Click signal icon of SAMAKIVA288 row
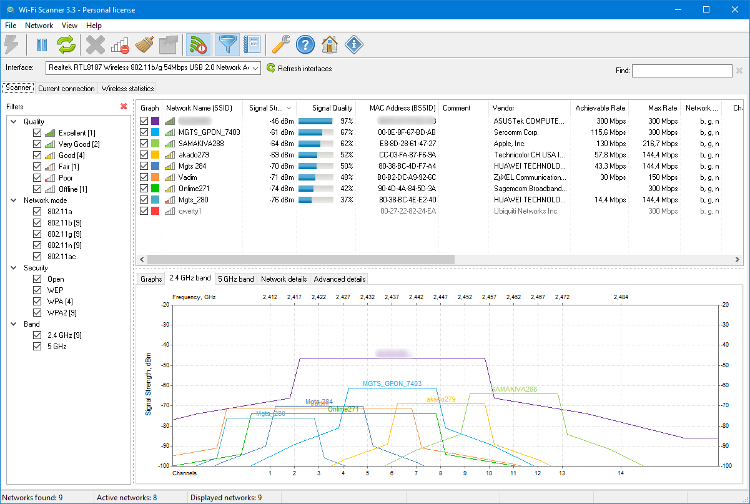The width and height of the screenshot is (750, 504). (170, 144)
